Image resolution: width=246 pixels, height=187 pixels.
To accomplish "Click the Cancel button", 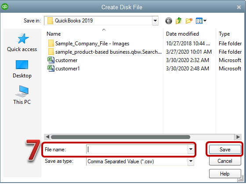I will point(225,161).
